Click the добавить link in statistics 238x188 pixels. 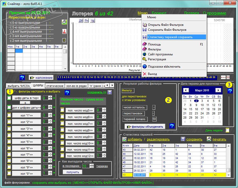pyautogui.click(x=135, y=139)
